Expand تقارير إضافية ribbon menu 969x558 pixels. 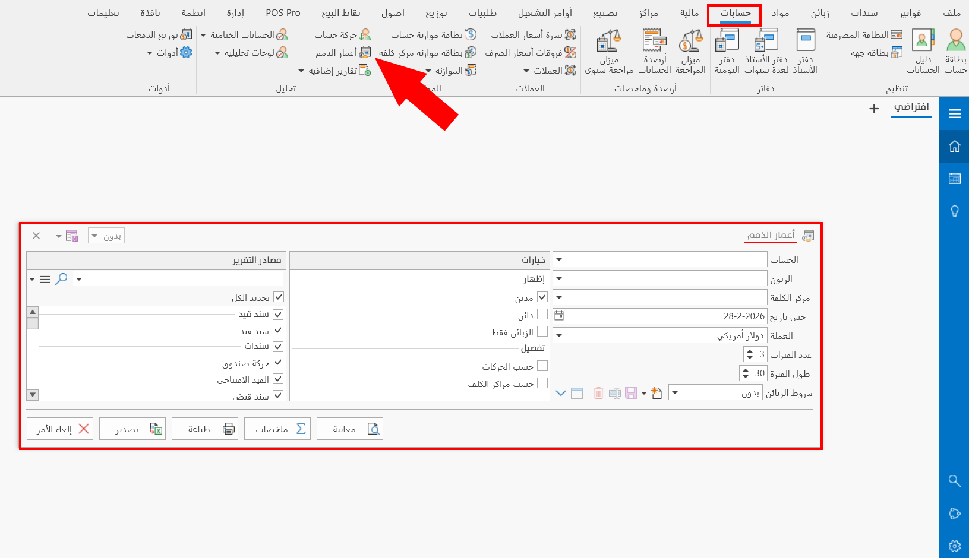click(x=335, y=71)
